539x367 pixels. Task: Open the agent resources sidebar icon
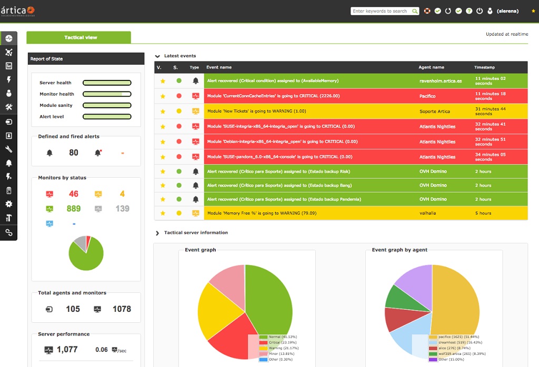point(9,122)
